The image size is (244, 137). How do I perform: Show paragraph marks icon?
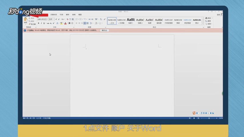coord(105,19)
